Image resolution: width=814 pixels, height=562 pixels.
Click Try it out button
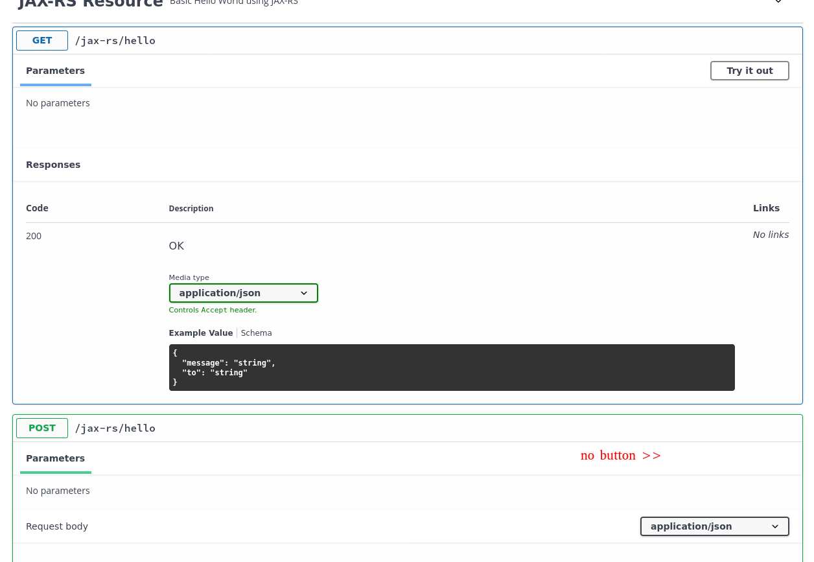[x=750, y=71]
